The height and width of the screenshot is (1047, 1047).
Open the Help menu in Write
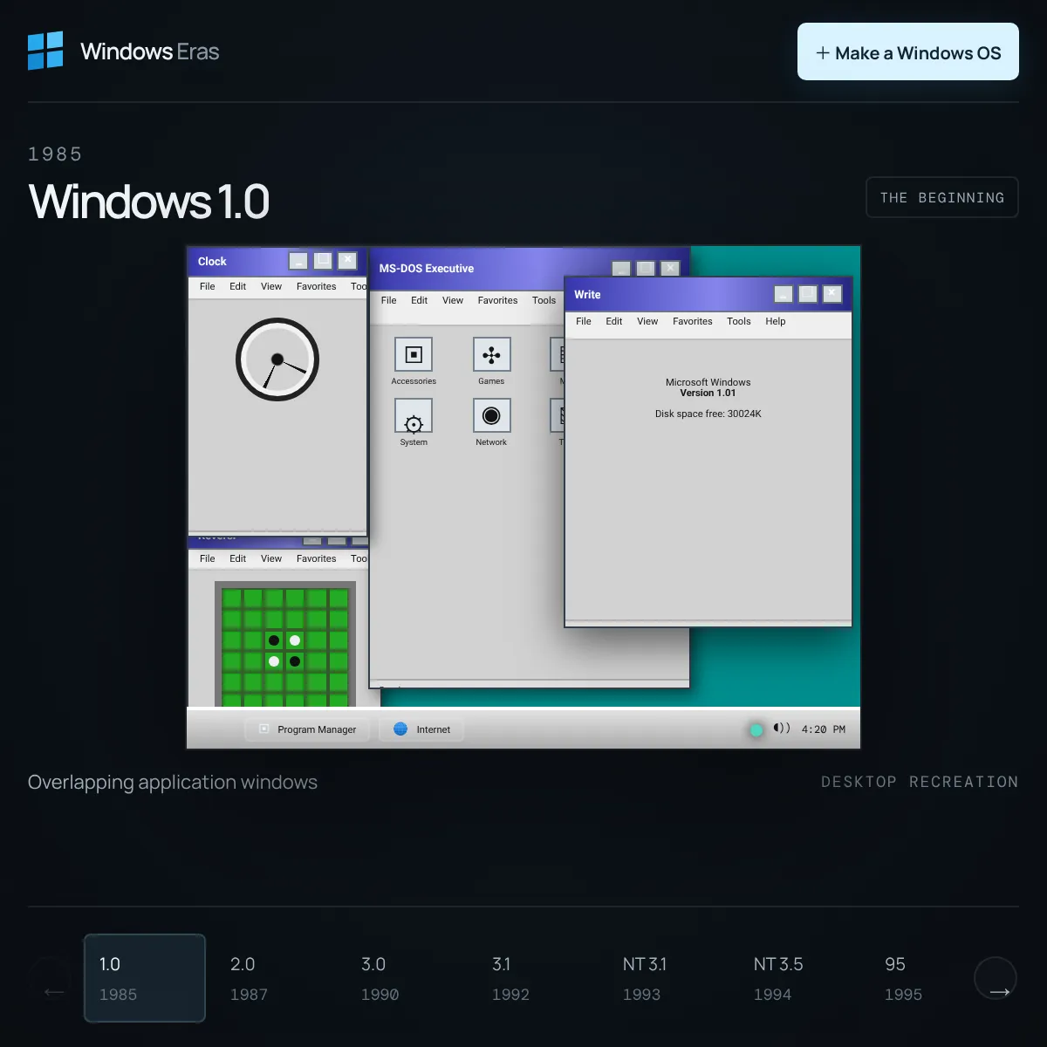776,321
